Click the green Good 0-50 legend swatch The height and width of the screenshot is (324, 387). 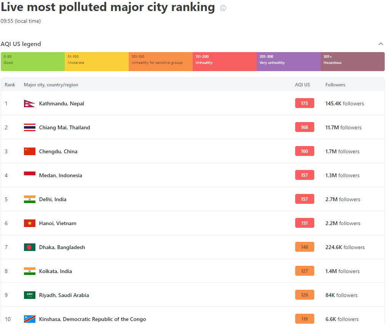click(x=33, y=62)
